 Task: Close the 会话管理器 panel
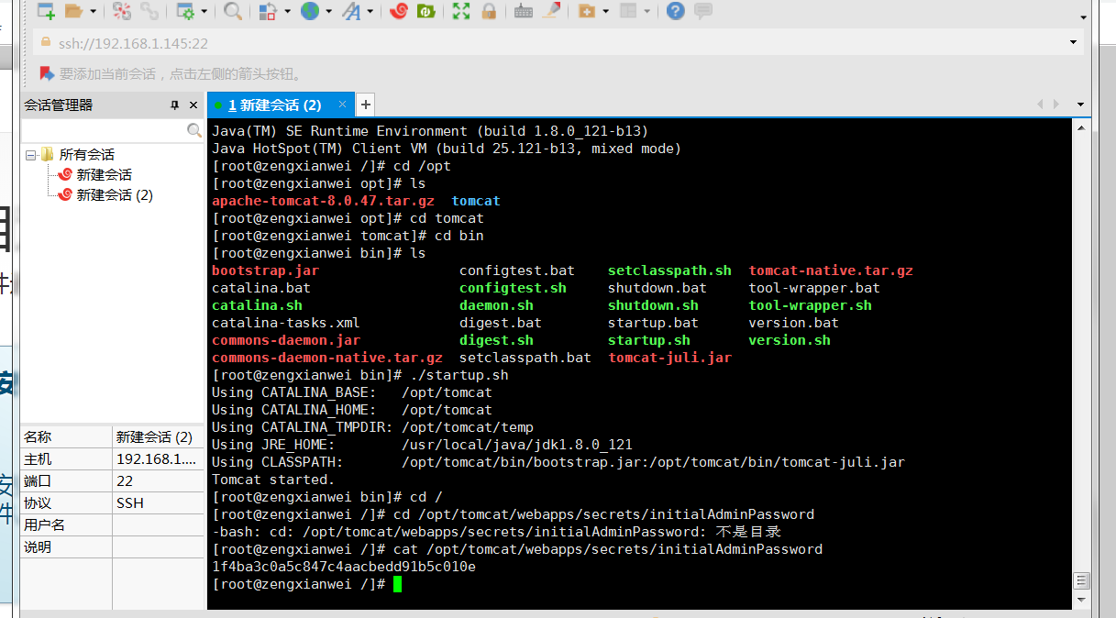[193, 105]
